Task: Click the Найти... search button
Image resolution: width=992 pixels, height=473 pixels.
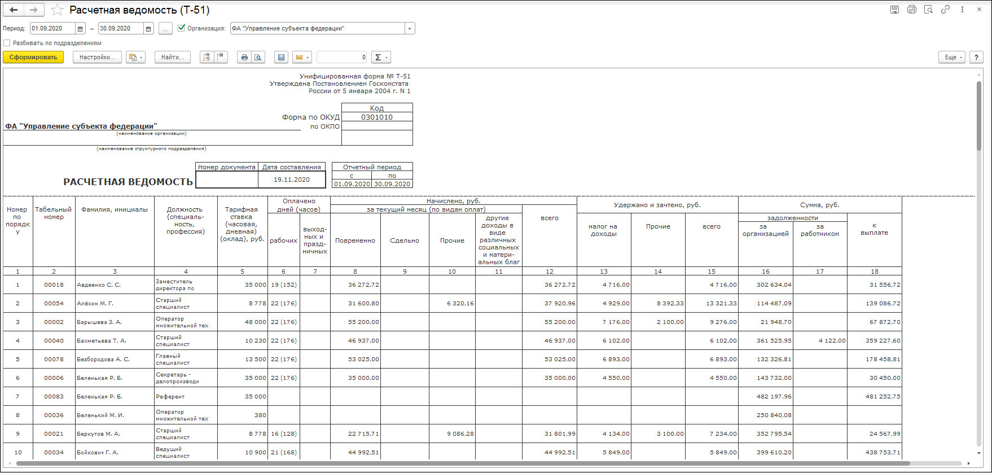Action: 173,57
